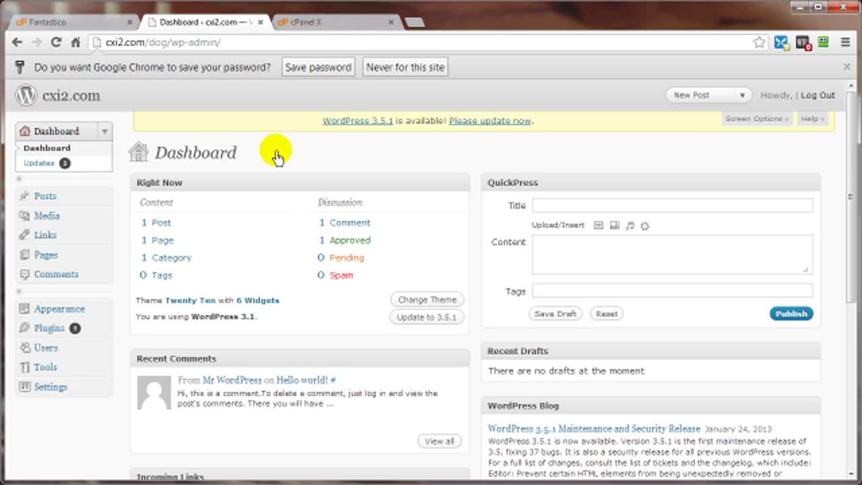Click the WordPress logo in header
862x485 pixels.
26,96
